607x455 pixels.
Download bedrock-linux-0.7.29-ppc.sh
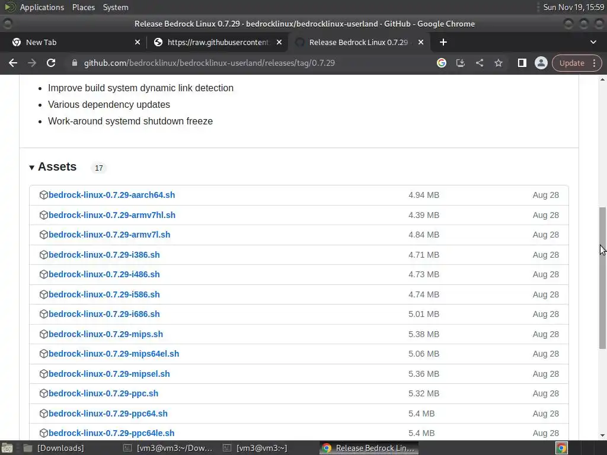103,393
